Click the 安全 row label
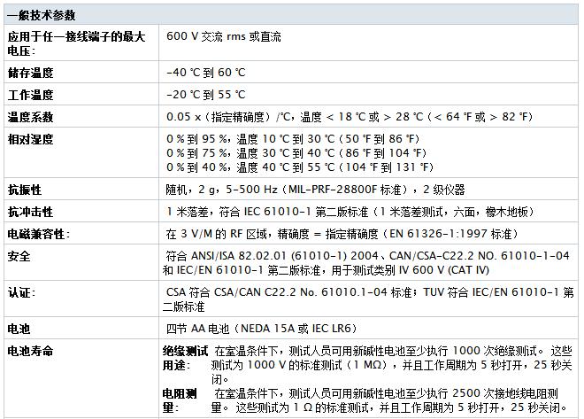 (19, 256)
